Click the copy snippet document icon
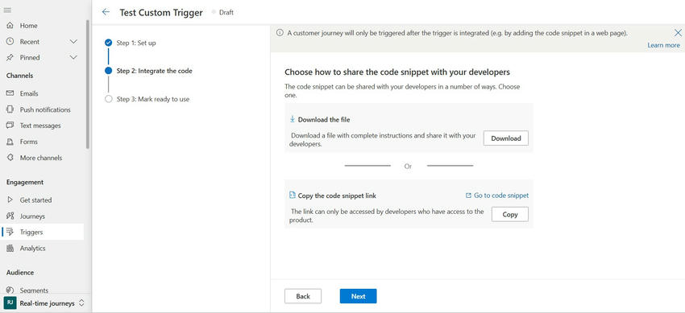This screenshot has width=685, height=313. tap(293, 196)
